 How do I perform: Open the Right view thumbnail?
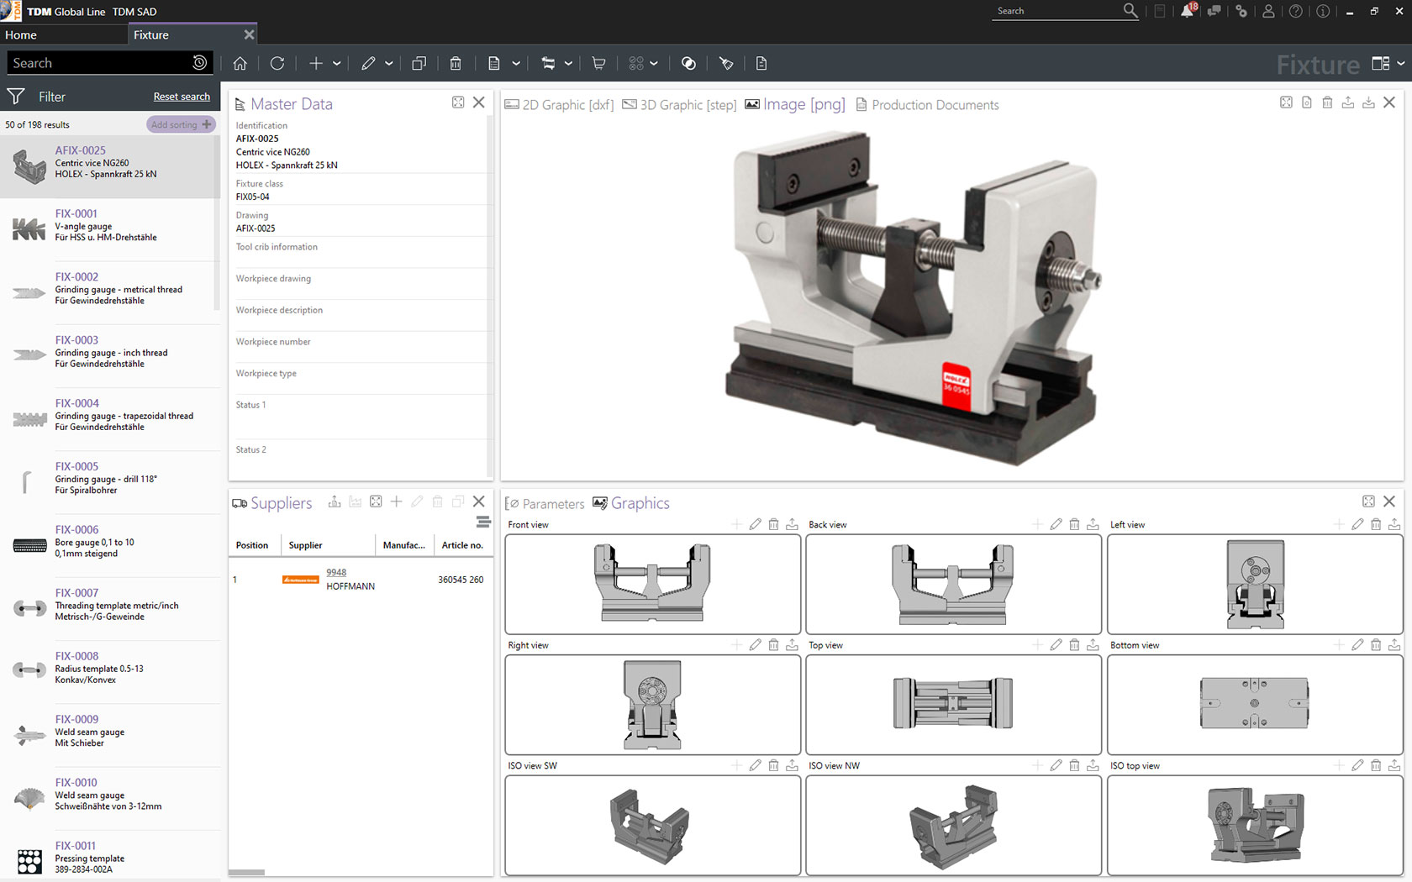[x=652, y=705]
